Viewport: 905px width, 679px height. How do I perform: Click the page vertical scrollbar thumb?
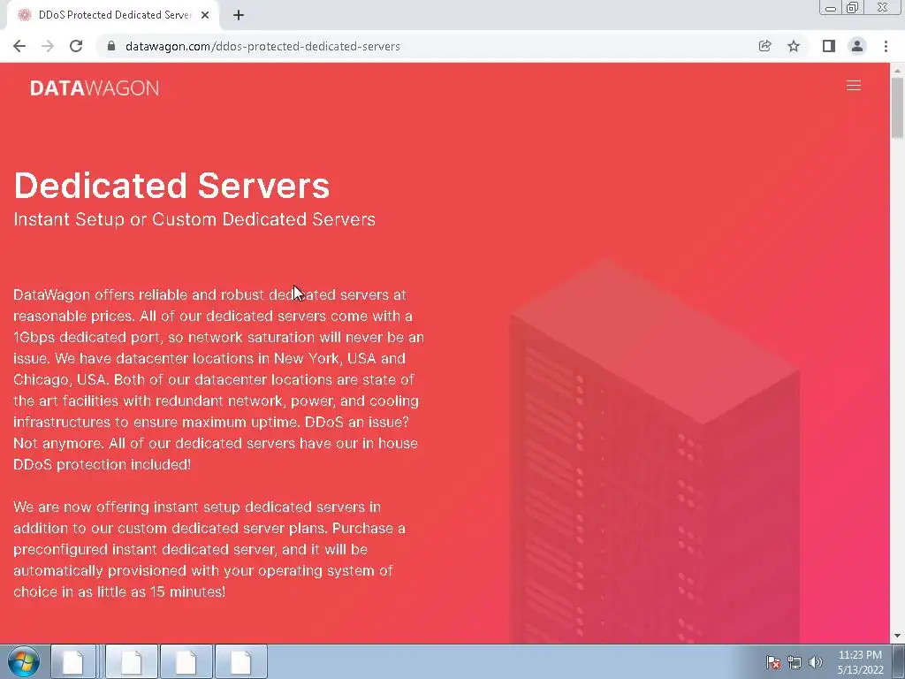tap(897, 107)
